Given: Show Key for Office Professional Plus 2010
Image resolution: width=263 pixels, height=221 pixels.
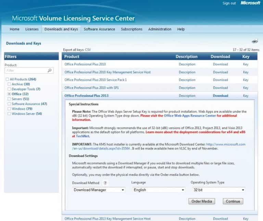Looking at the screenshot, I should click(x=246, y=64).
